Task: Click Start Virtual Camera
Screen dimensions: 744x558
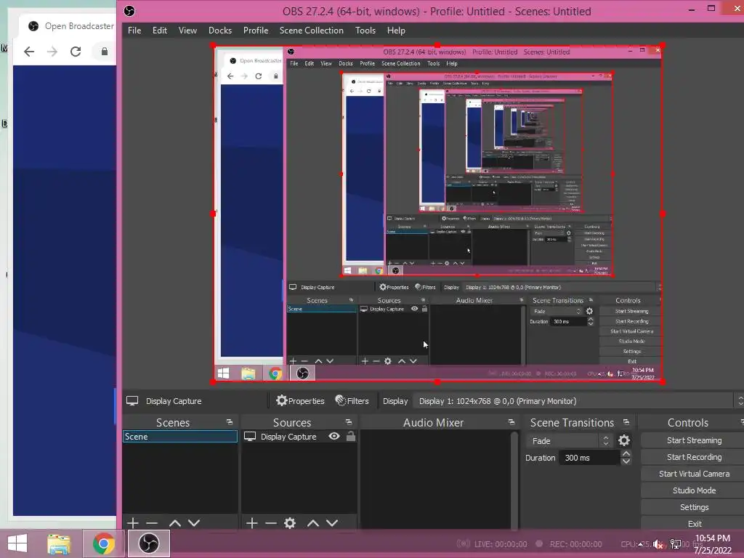Action: [694, 474]
